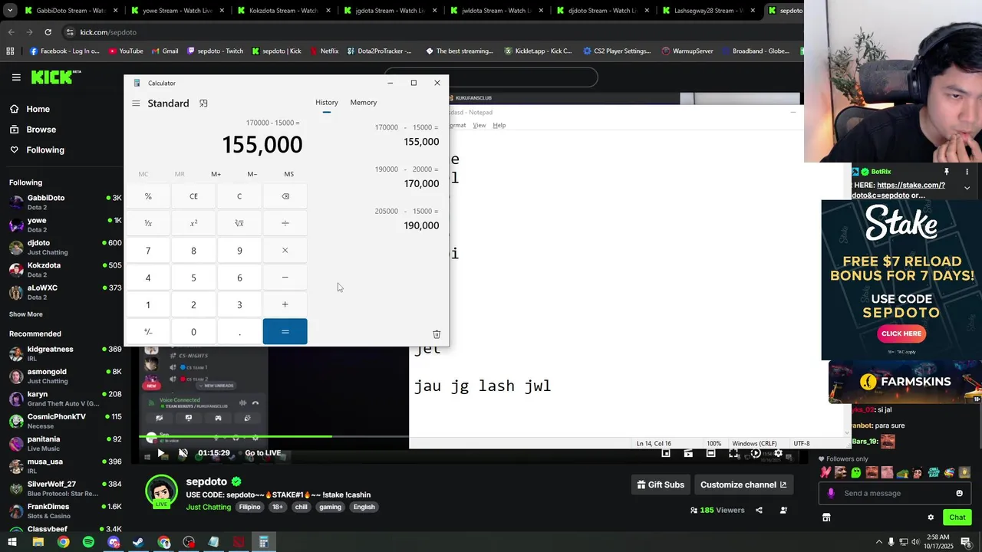This screenshot has height=552, width=982.
Task: Click the percent key in Calculator
Action: coord(148,196)
